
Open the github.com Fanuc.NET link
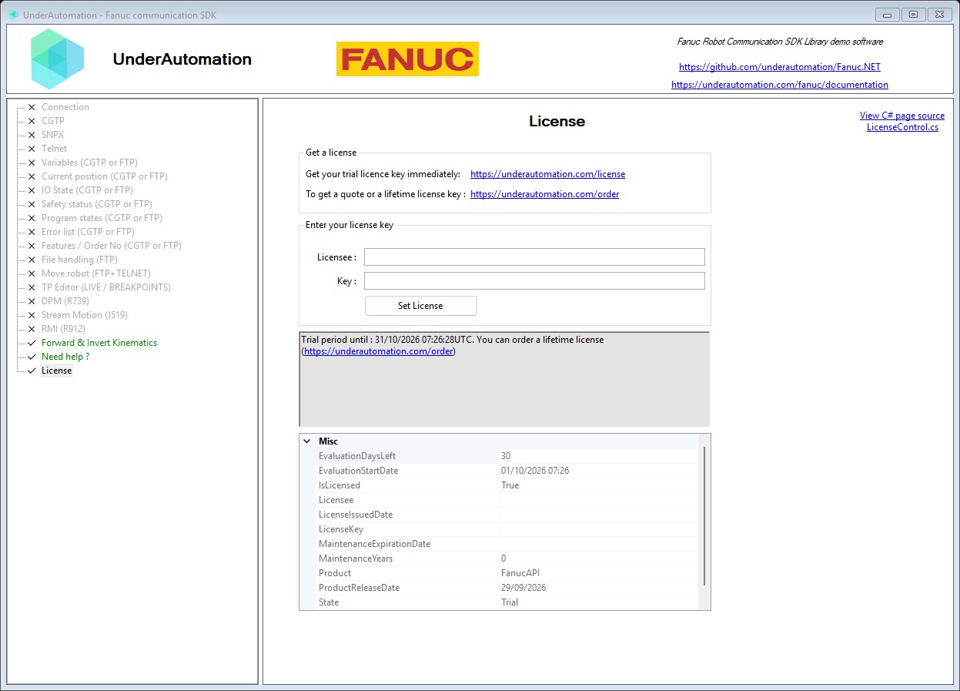[x=780, y=67]
